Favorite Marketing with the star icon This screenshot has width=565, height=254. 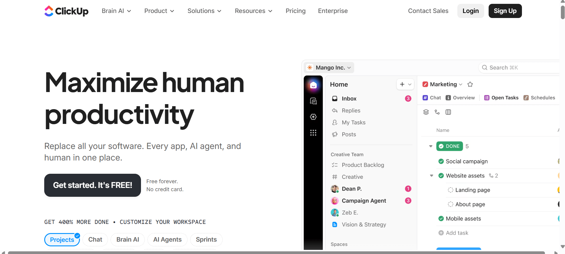[x=470, y=84]
